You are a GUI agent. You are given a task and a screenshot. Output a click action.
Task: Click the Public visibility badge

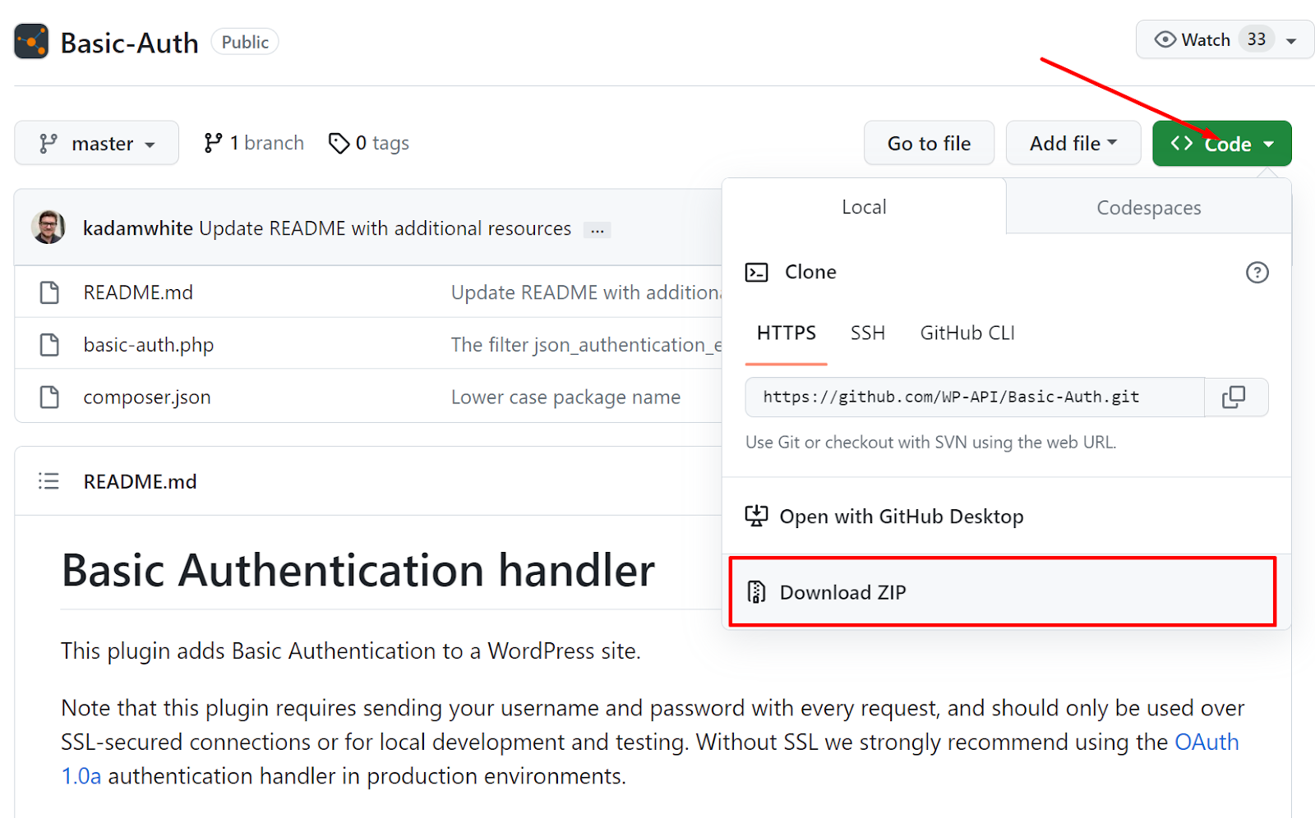pos(245,42)
